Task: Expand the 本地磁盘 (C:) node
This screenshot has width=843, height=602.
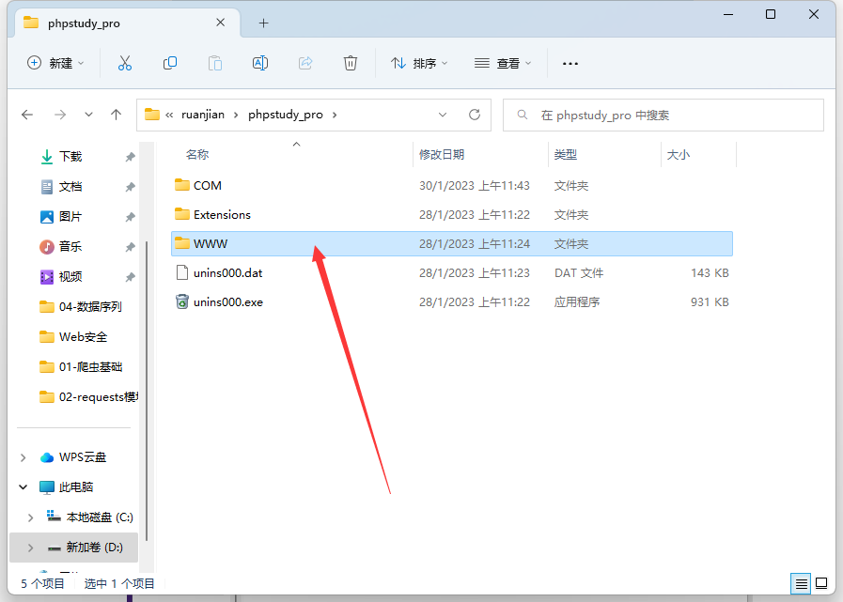Action: click(31, 517)
